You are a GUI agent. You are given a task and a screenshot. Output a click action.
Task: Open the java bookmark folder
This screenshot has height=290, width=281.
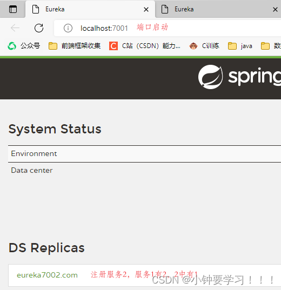(x=240, y=46)
